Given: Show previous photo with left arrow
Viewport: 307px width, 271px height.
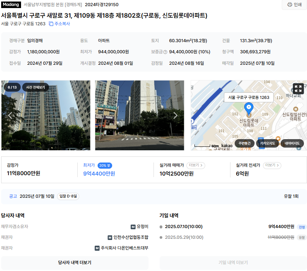Looking at the screenshot, I should pyautogui.click(x=10, y=115).
